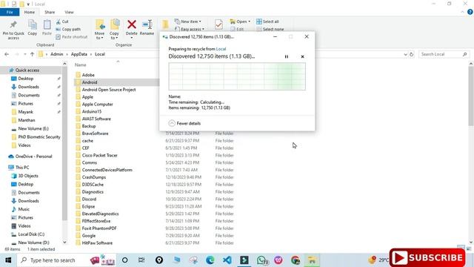The image size is (474, 267).
Task: Collapse dialog with Fewer details
Action: [184, 123]
